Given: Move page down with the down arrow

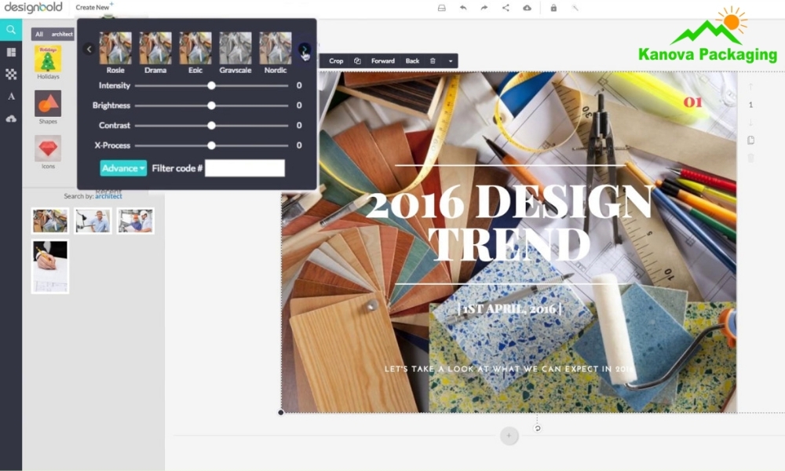Looking at the screenshot, I should [x=750, y=122].
